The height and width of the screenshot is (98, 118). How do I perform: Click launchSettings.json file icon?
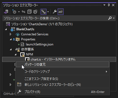click(x=22, y=44)
